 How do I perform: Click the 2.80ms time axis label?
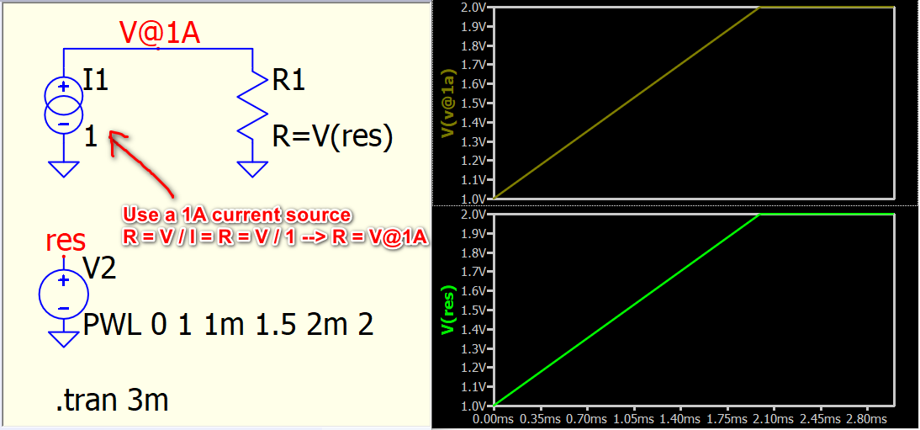(x=867, y=419)
